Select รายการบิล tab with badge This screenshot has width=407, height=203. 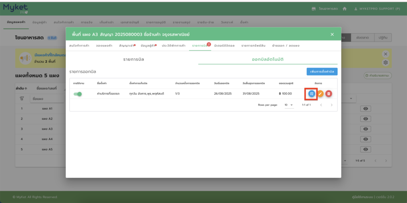coord(200,45)
